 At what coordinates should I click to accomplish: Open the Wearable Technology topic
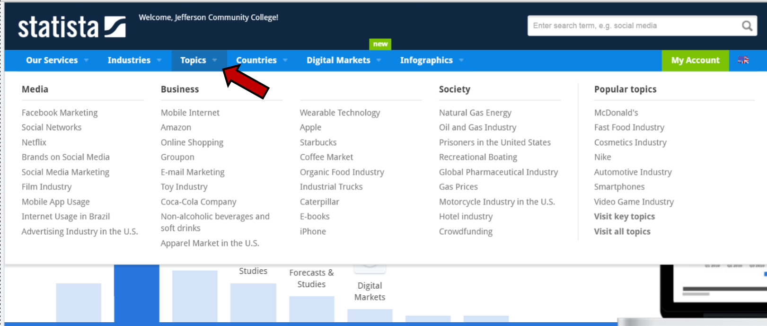(x=340, y=113)
